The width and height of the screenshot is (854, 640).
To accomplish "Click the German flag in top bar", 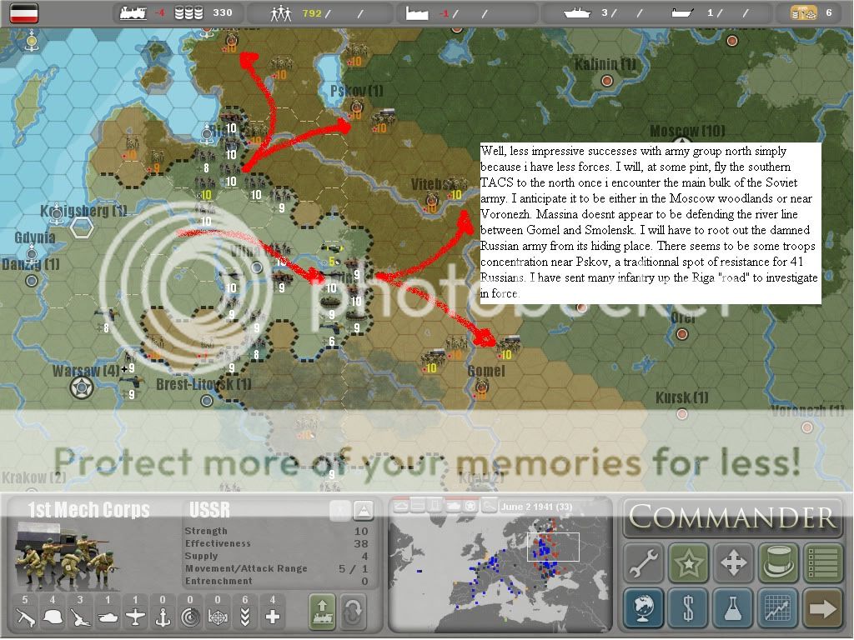I will (23, 12).
